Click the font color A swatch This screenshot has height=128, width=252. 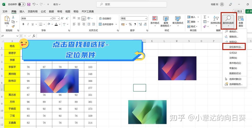tap(56, 24)
